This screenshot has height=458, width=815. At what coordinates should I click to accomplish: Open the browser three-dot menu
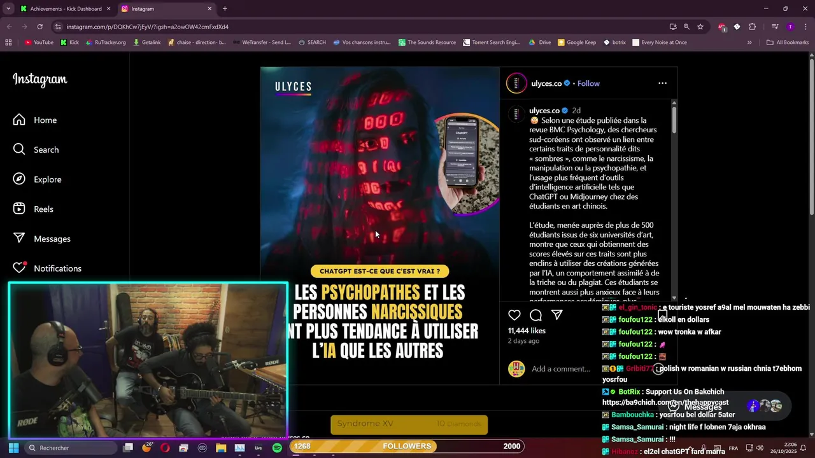(x=805, y=27)
